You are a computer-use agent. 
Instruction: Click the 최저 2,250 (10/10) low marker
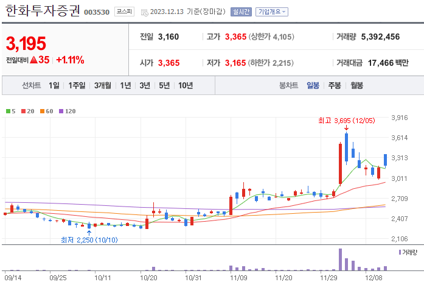pos(89,240)
